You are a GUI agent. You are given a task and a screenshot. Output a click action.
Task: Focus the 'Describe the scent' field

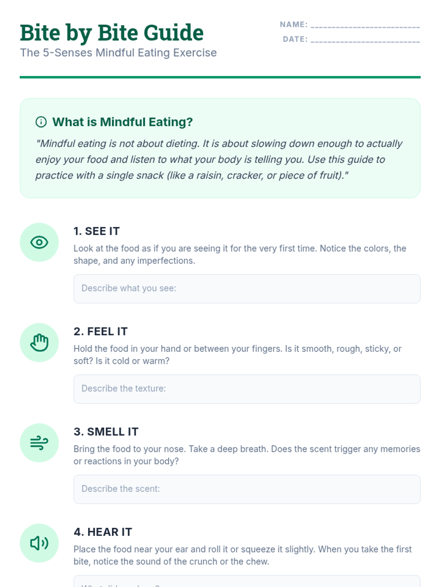tap(247, 489)
